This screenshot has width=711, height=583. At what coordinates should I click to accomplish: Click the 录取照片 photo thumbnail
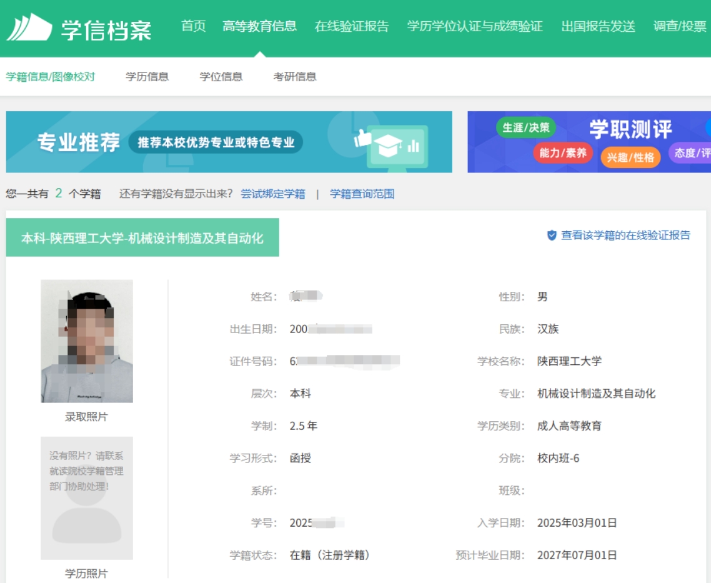tap(87, 341)
